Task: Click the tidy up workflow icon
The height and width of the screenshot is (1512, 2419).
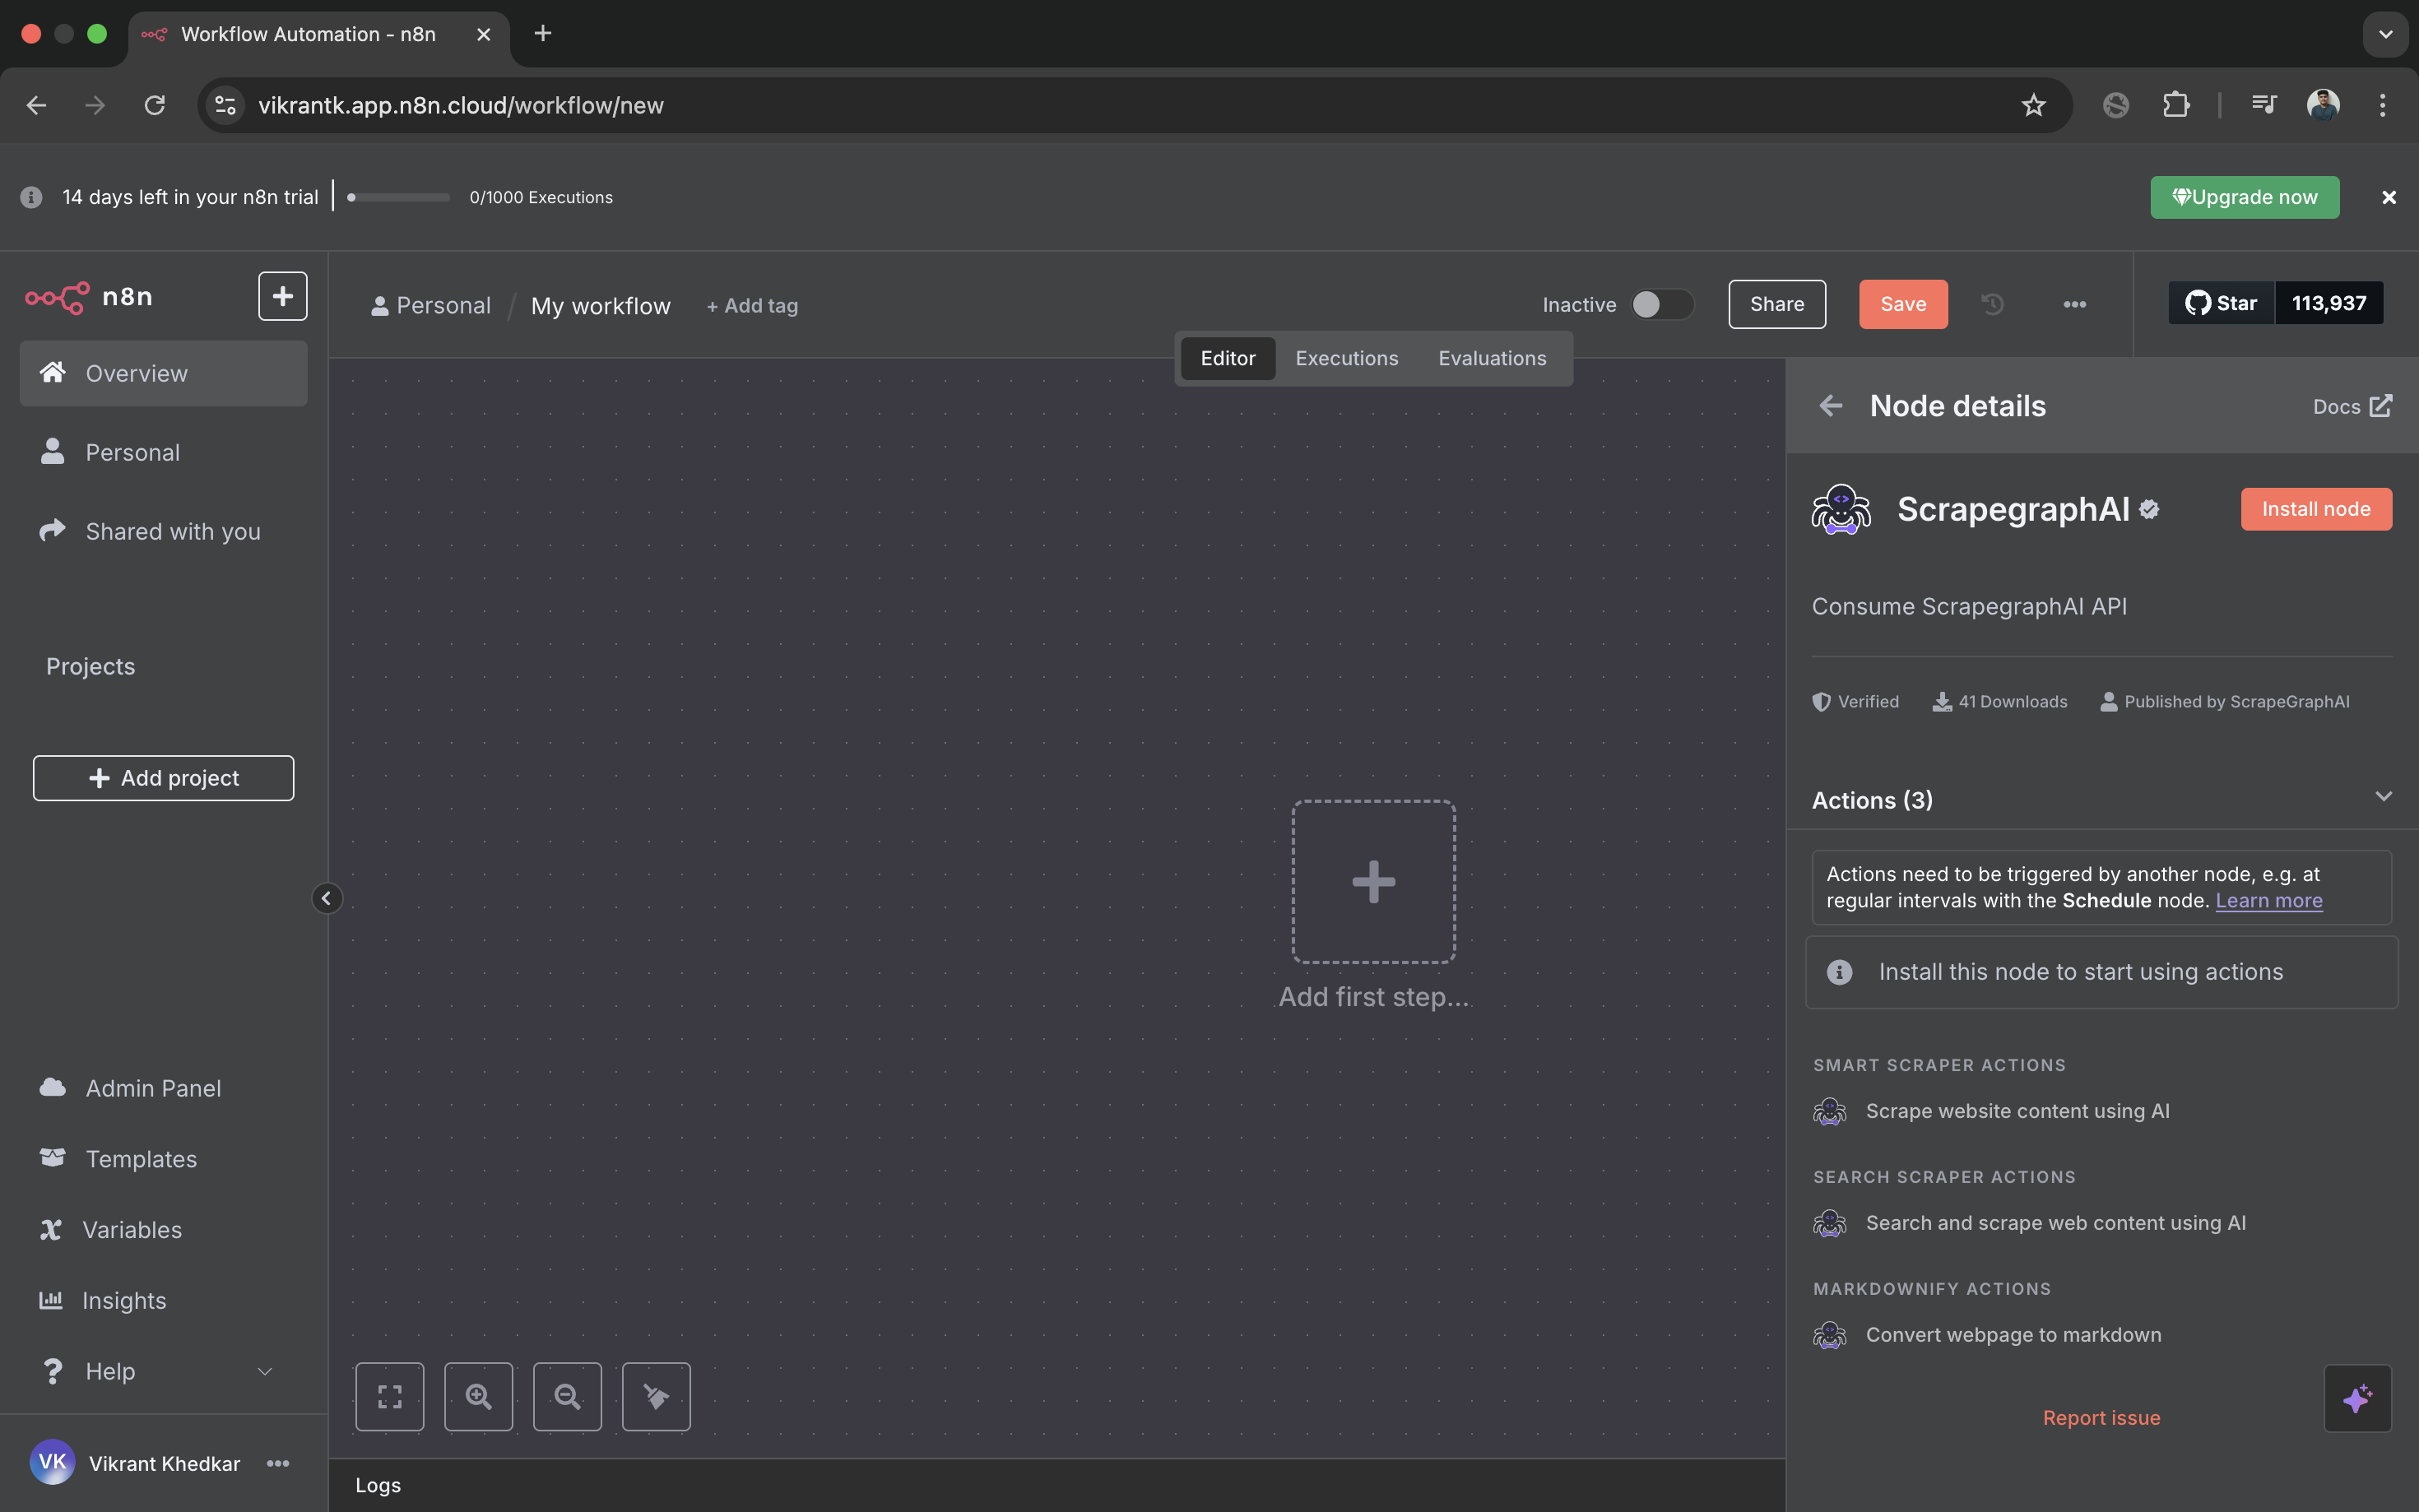Action: pos(656,1397)
